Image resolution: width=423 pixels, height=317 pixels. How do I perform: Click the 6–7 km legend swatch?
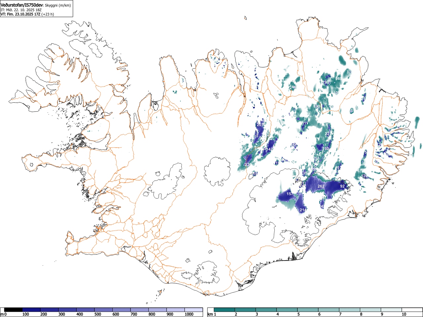328,310
